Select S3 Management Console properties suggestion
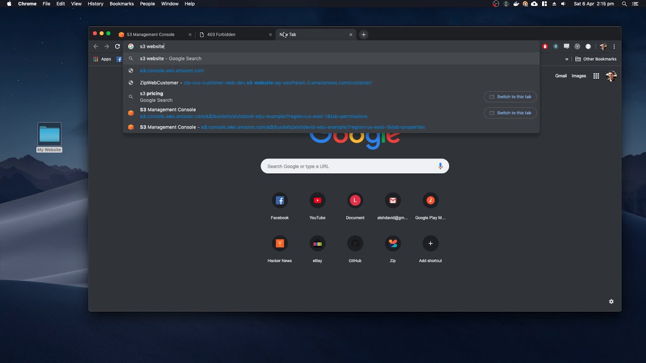The width and height of the screenshot is (646, 363). coord(331,127)
